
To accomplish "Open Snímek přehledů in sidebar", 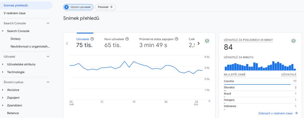I will [x=26, y=5].
